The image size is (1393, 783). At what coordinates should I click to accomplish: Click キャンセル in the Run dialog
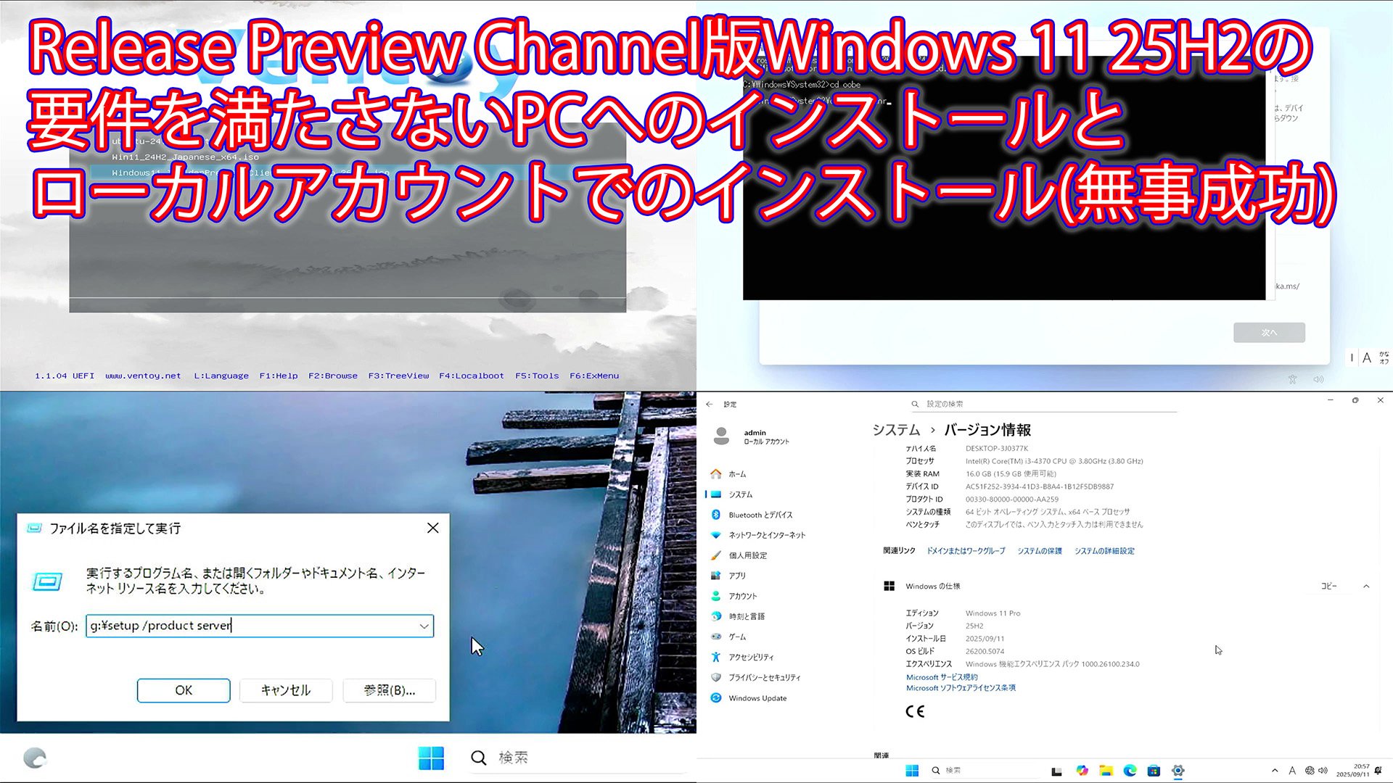[x=286, y=690]
